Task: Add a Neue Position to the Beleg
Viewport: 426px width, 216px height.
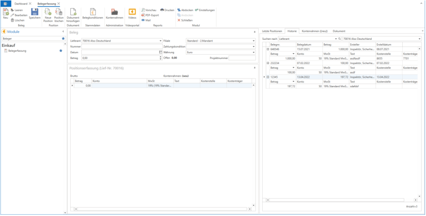Action: coord(48,12)
